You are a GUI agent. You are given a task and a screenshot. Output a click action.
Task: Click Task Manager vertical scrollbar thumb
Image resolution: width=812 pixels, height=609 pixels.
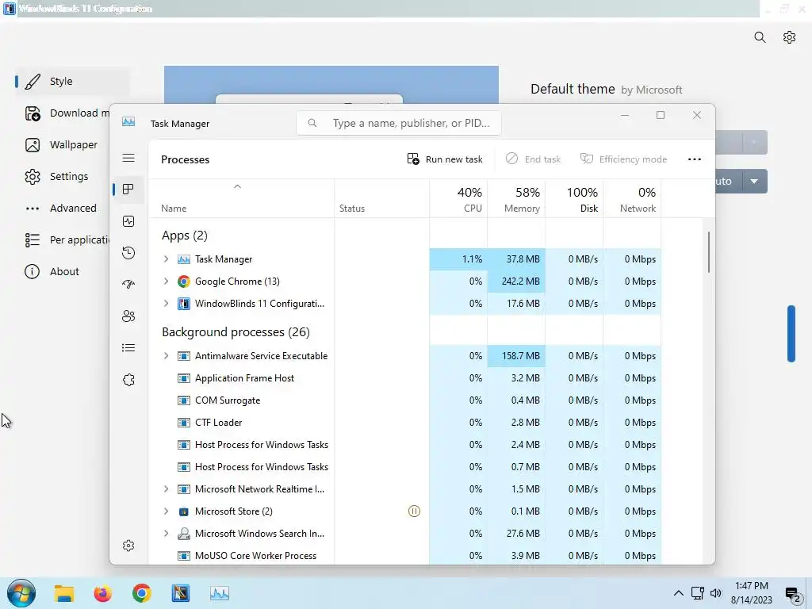708,252
